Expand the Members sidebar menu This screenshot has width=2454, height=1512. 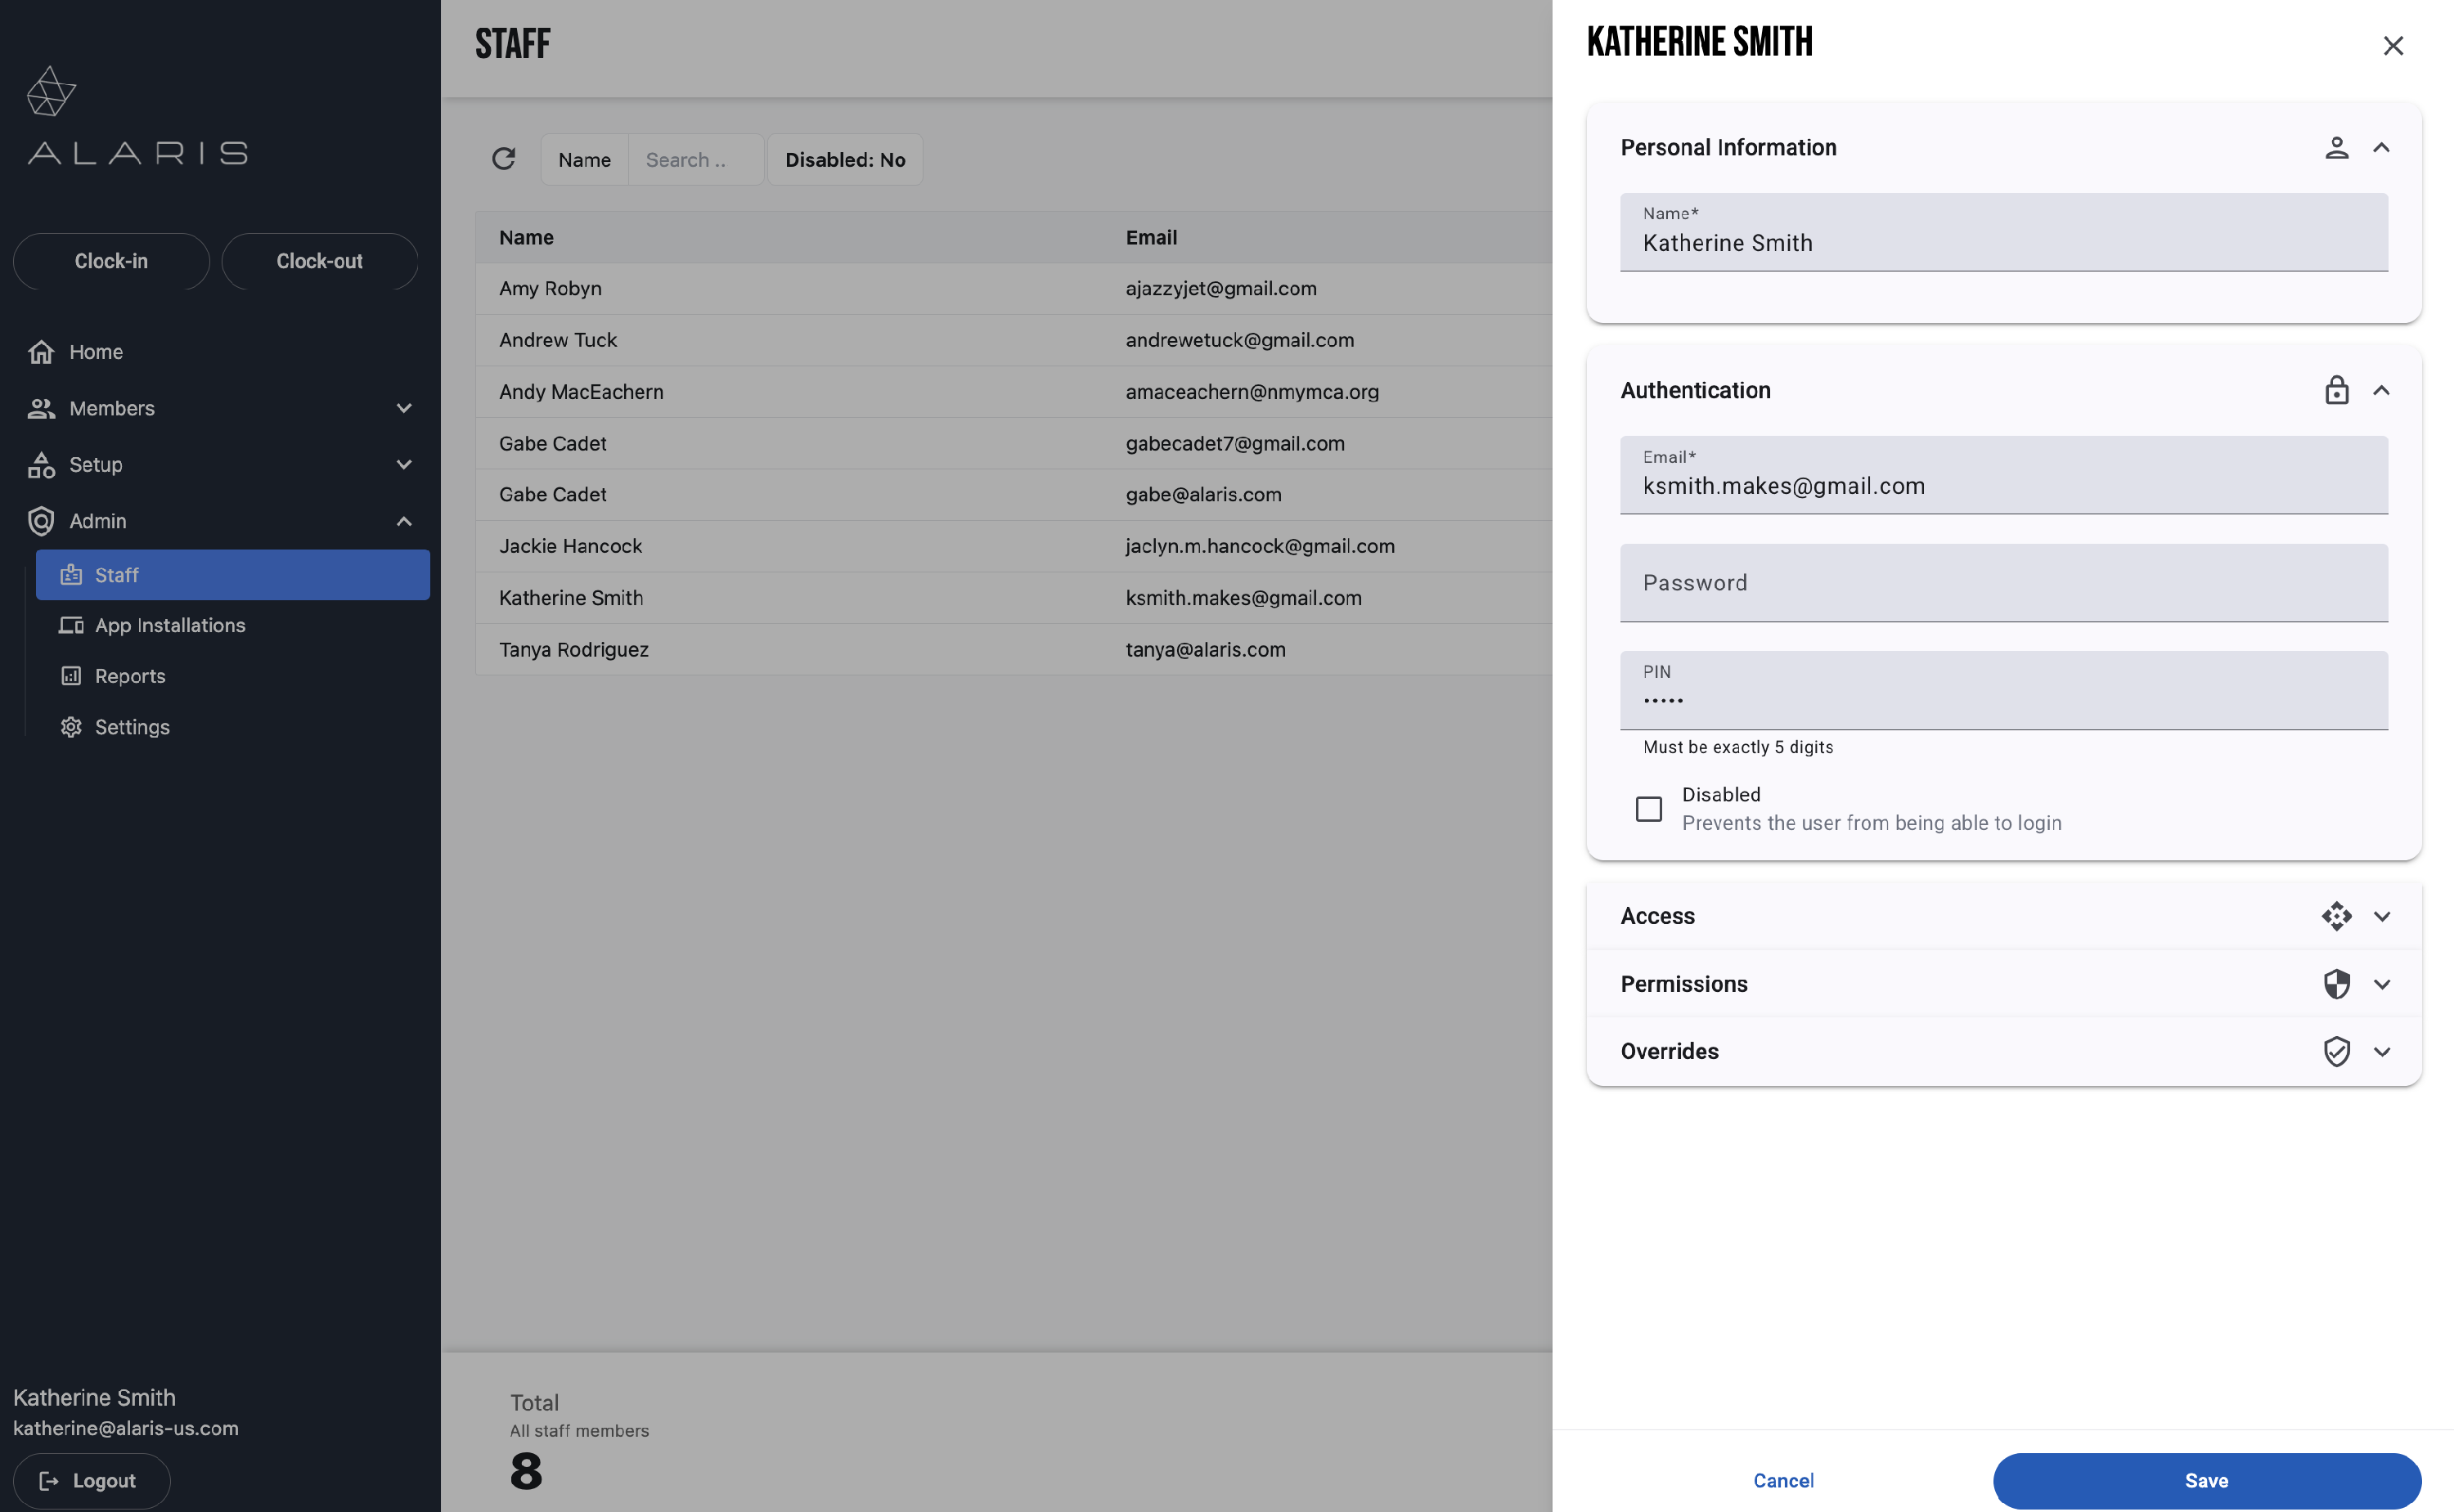(x=404, y=408)
